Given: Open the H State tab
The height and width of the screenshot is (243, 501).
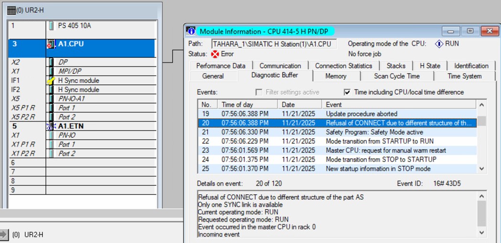Looking at the screenshot, I should point(430,66).
